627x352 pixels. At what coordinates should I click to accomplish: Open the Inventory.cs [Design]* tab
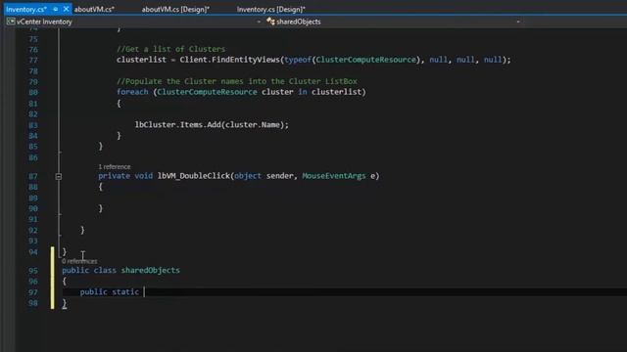pyautogui.click(x=270, y=9)
